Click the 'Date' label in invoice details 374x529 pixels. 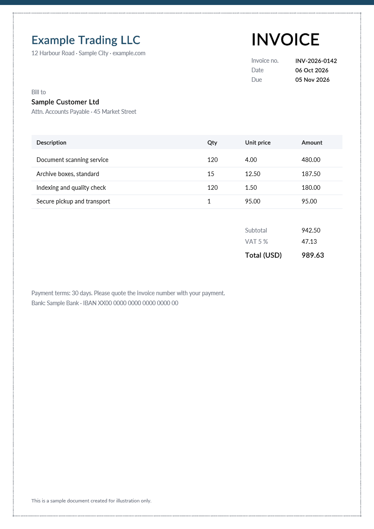(x=258, y=70)
